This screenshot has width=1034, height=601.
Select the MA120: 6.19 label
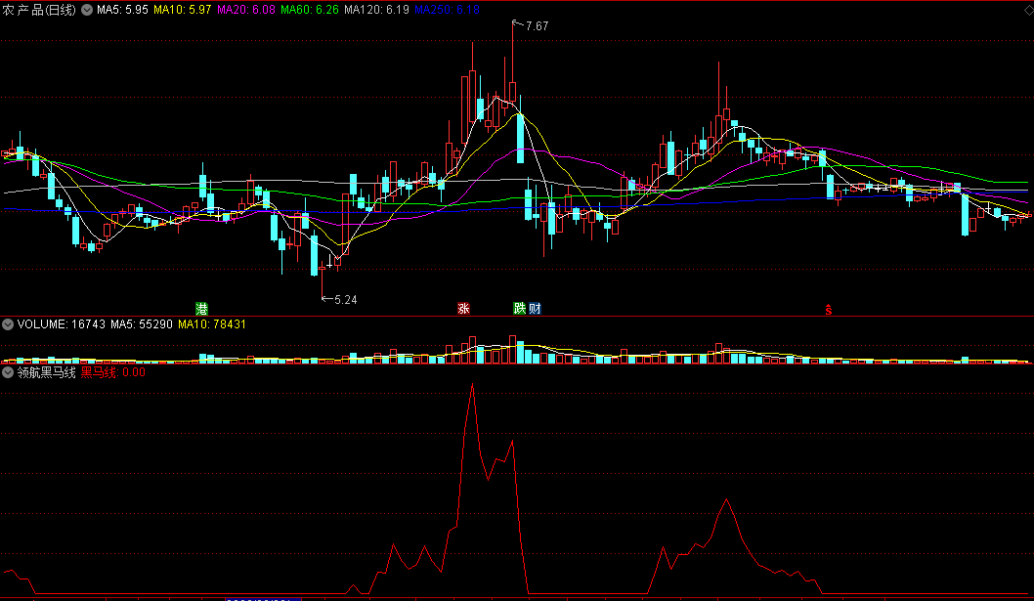376,10
